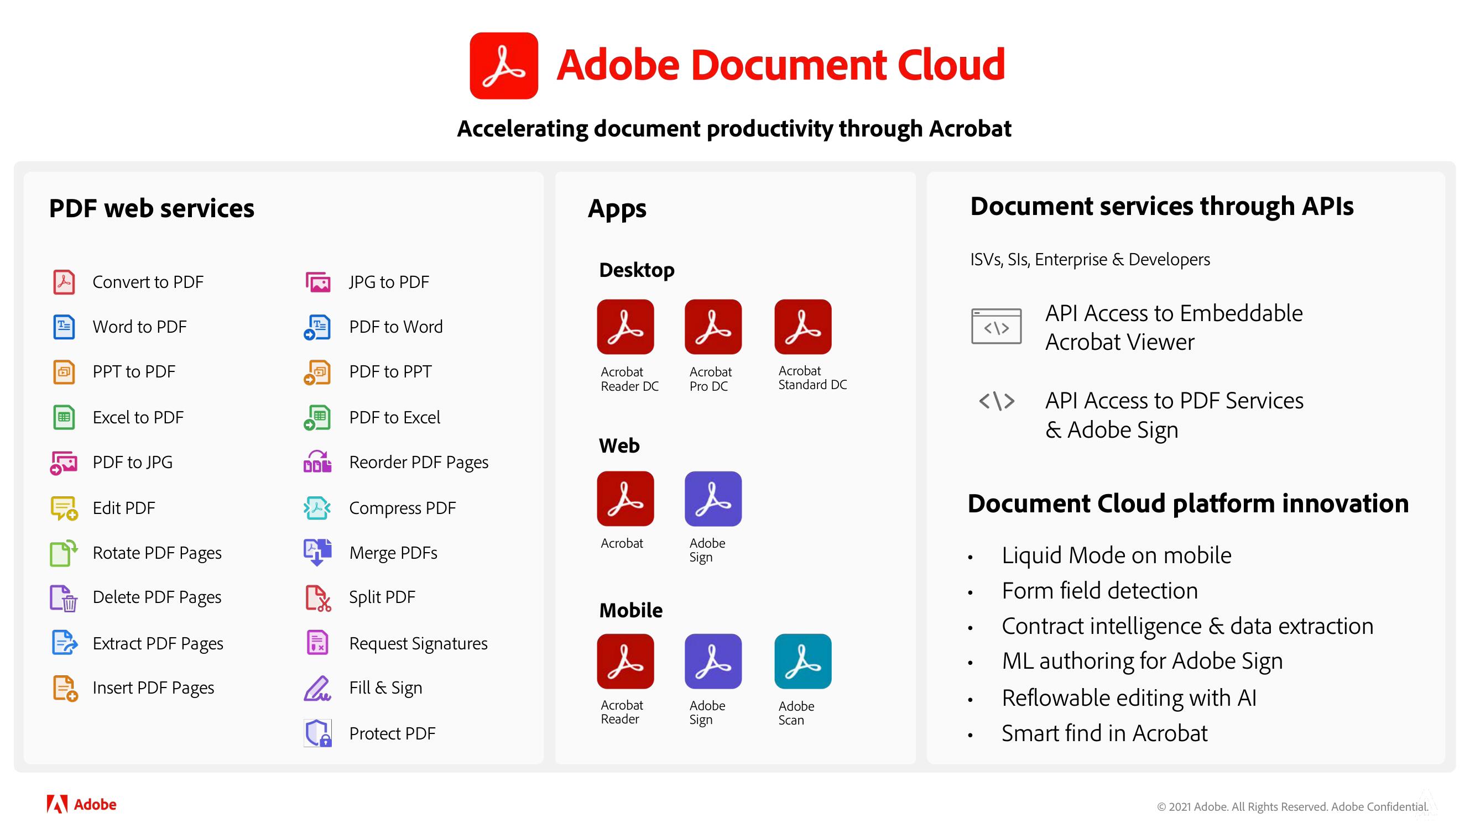1475x829 pixels.
Task: Open the Acrobat Reader mobile app icon
Action: coord(626,662)
